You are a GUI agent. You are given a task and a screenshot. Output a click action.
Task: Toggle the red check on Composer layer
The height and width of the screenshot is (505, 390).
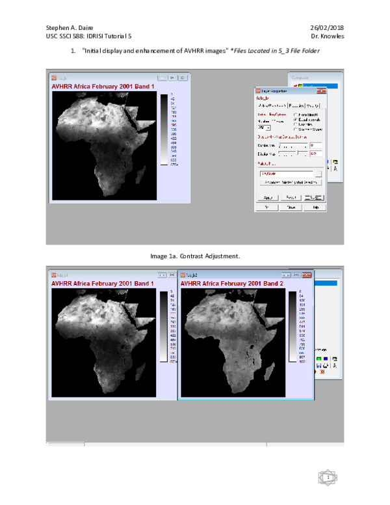click(x=296, y=85)
